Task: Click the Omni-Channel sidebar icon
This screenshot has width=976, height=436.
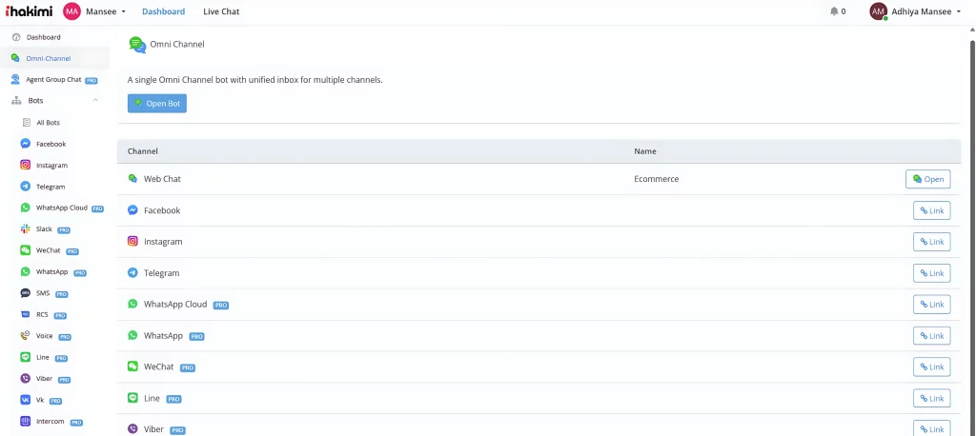Action: click(15, 58)
